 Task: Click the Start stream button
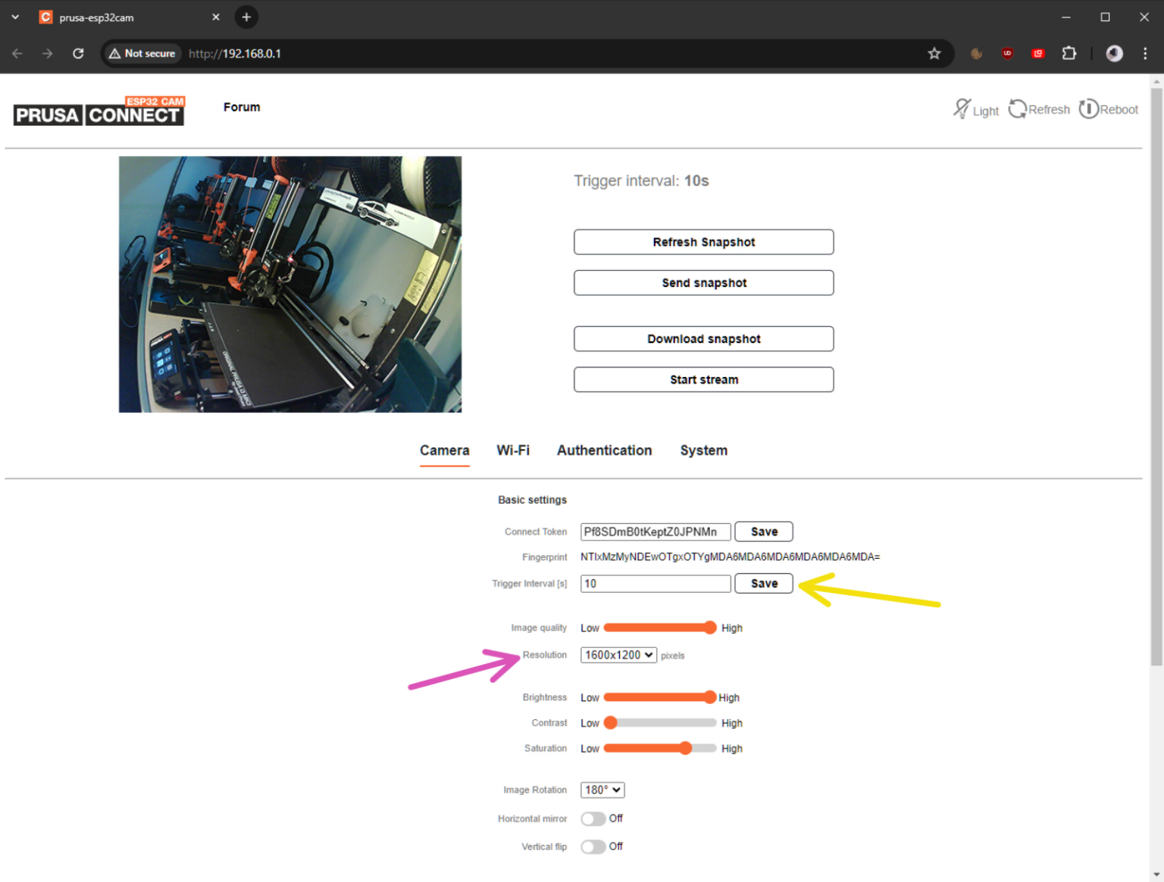[x=703, y=379]
